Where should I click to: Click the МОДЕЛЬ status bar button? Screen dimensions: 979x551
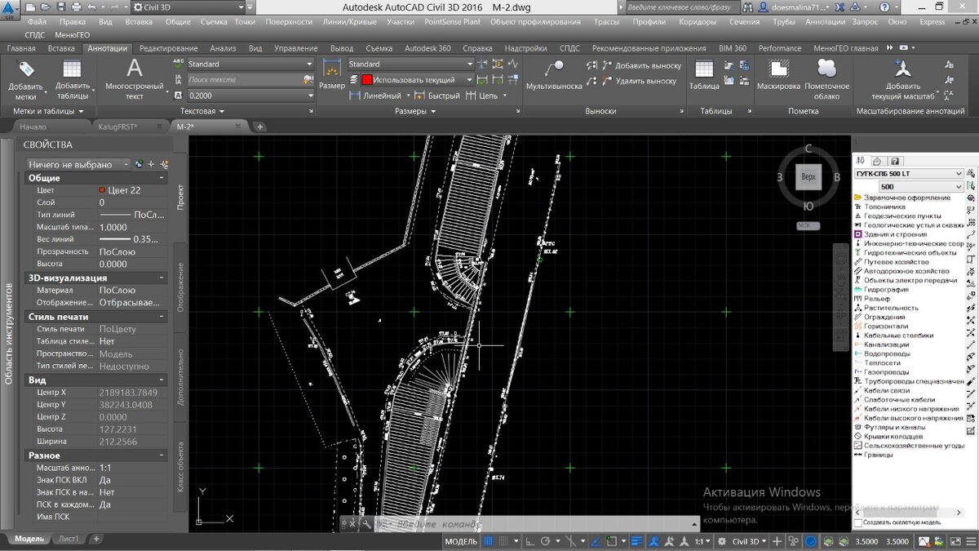pyautogui.click(x=460, y=541)
